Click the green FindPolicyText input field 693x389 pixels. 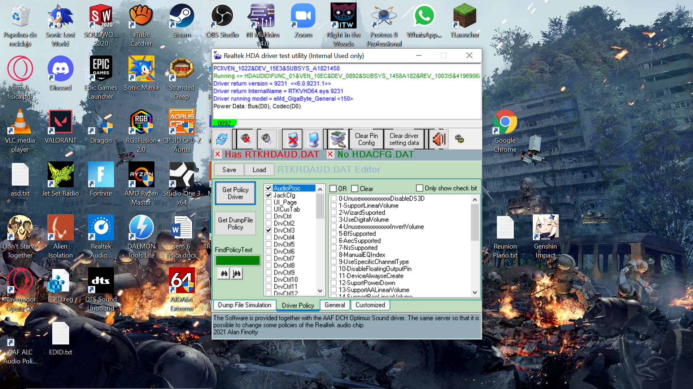237,260
